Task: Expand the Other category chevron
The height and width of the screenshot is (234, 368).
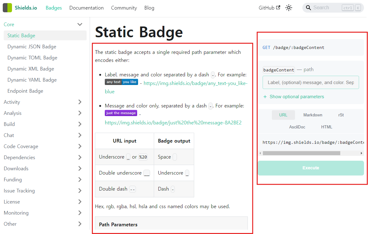Action: 80,224
